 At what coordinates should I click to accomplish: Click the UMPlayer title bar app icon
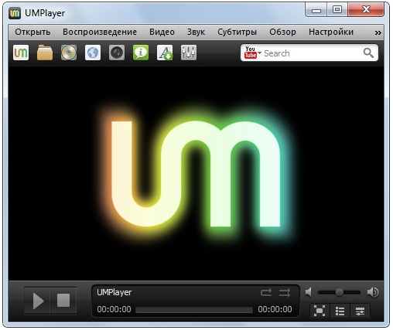[15, 13]
